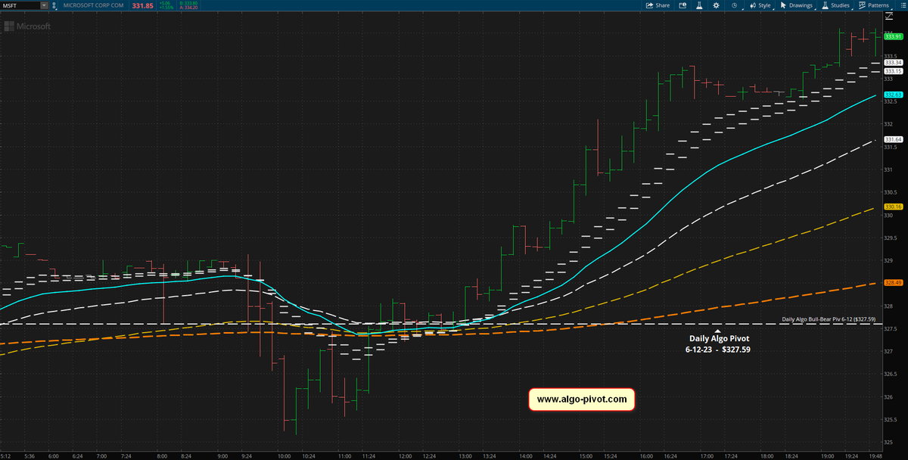Viewport: 908px width, 460px height.
Task: Click the 326.5 price axis label
Action: pos(891,375)
